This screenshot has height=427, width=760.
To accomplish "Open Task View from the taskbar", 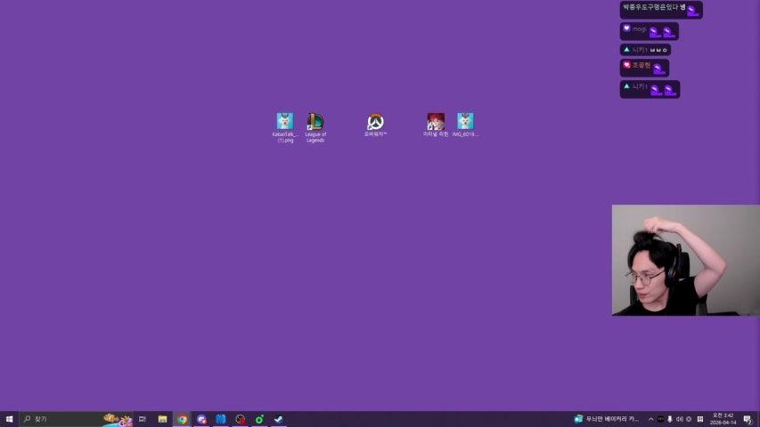I will point(143,419).
